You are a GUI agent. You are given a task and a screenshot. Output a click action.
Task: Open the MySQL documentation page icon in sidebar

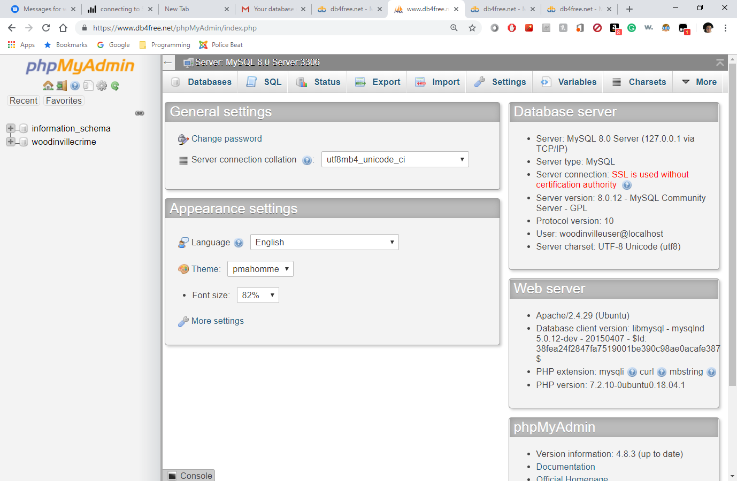tap(88, 86)
